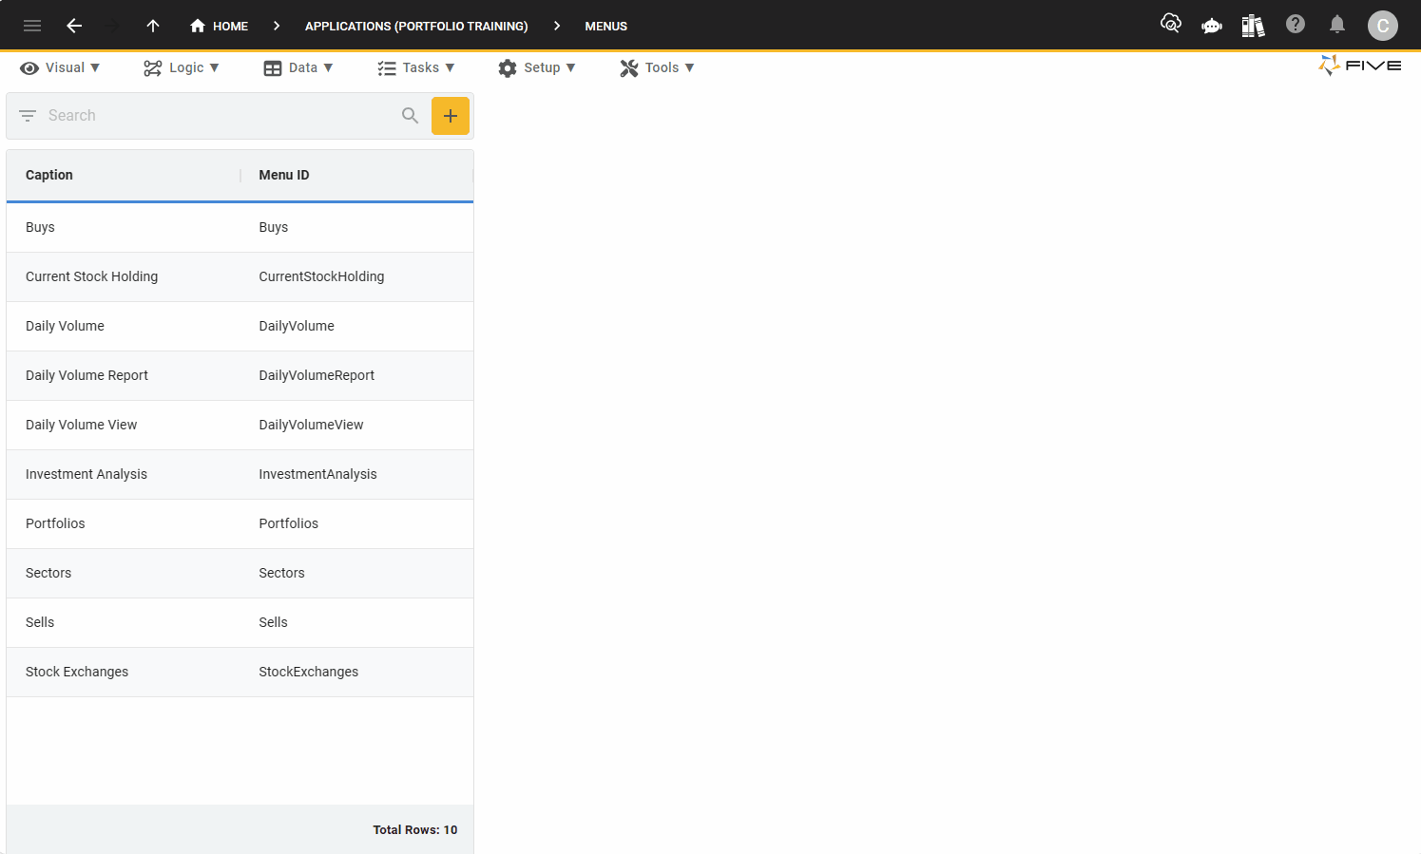The width and height of the screenshot is (1421, 854).
Task: Select the Daily Volume caption cell
Action: point(65,326)
